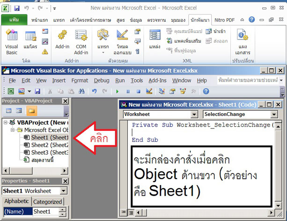The width and height of the screenshot is (287, 221).
Task: Click the Undo icon in VBA toolbar
Action: pos(94,91)
